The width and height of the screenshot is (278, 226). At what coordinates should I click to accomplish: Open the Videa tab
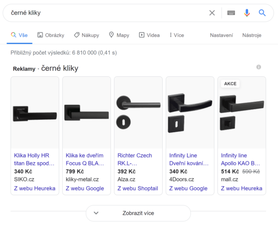pos(149,35)
